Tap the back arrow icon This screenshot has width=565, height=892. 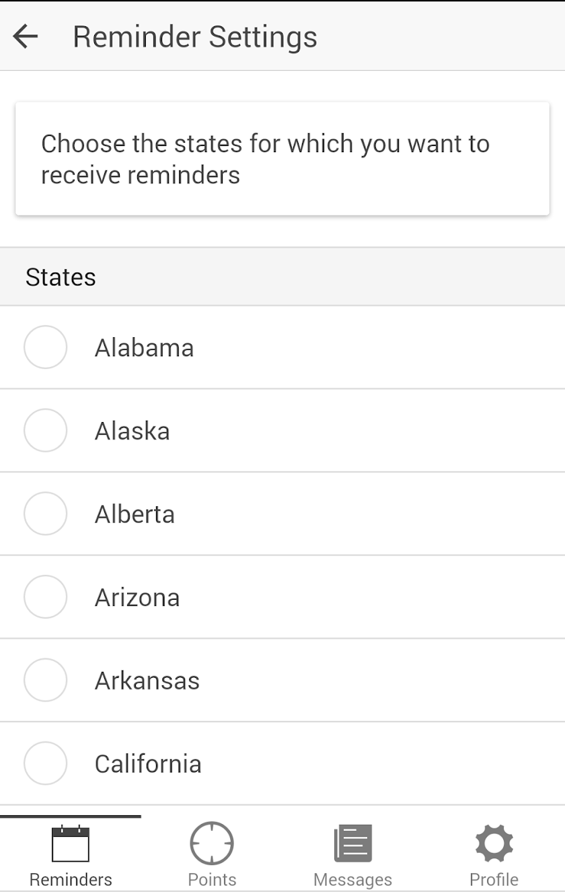click(26, 36)
